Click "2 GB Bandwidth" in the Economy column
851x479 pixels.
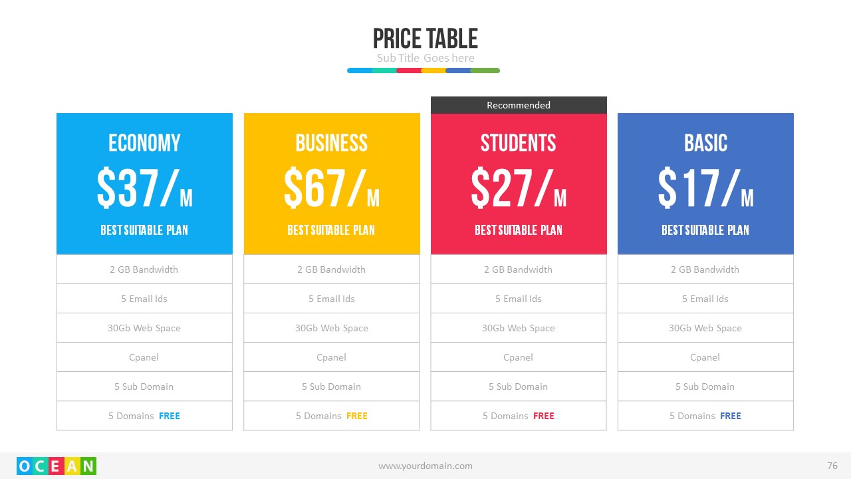(x=144, y=269)
